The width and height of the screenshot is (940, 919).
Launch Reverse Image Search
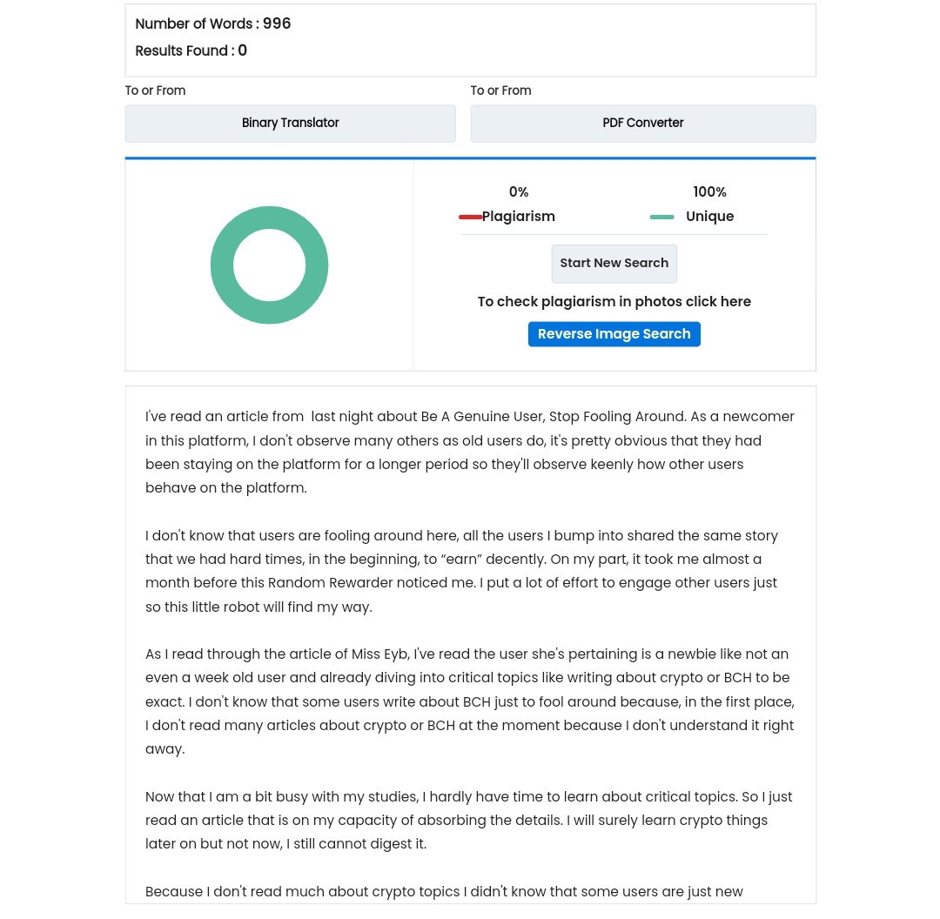(x=614, y=334)
